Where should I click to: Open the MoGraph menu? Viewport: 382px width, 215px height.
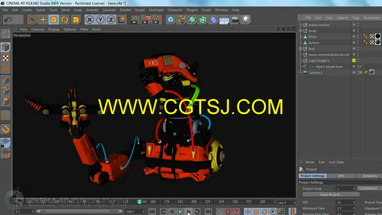coord(156,10)
